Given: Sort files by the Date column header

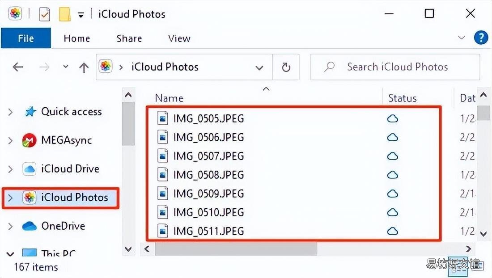Looking at the screenshot, I should click(x=467, y=98).
